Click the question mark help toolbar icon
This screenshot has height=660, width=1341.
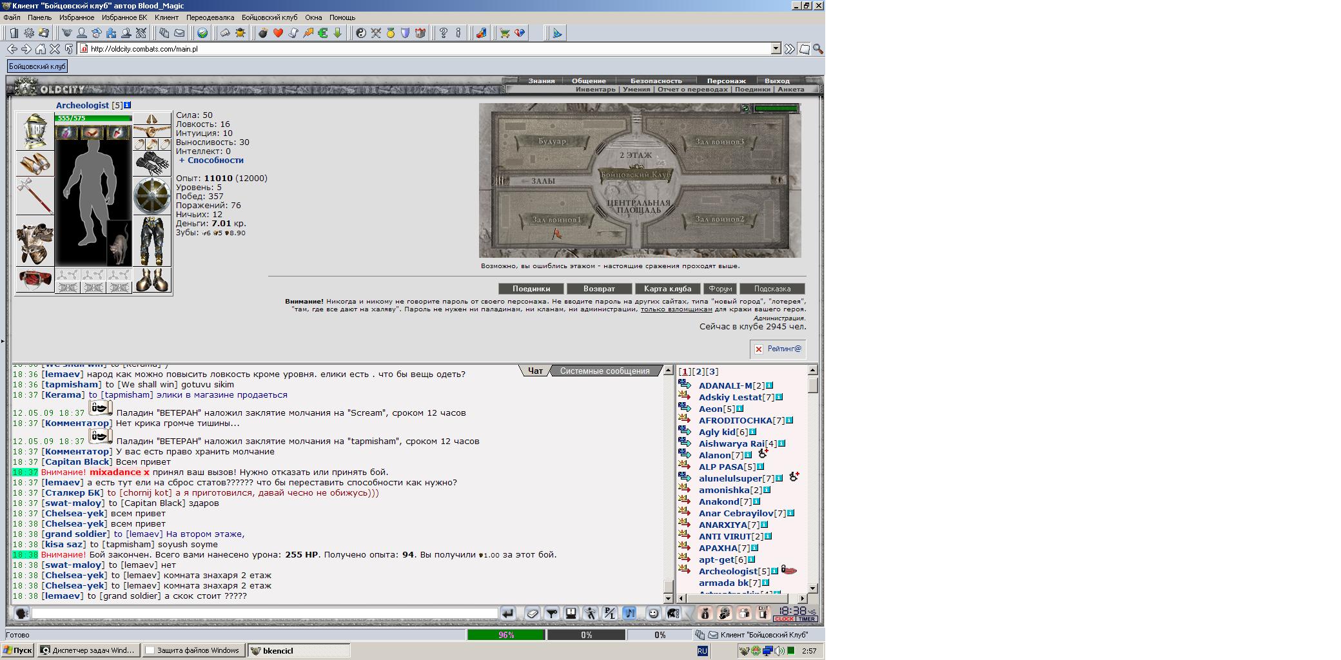(x=444, y=33)
